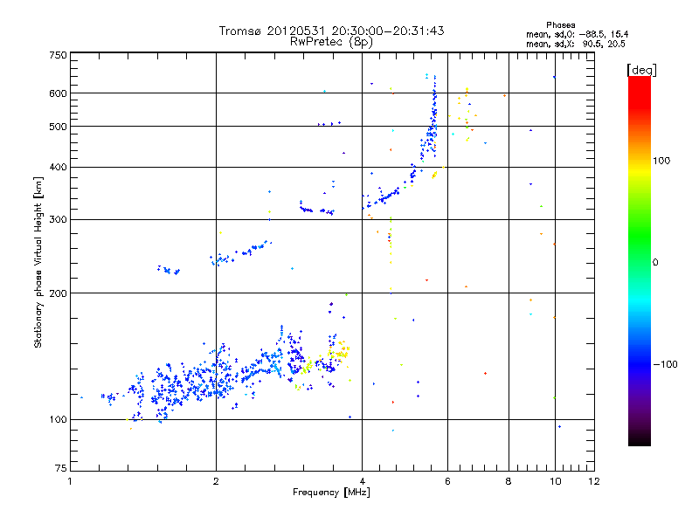Viewport: 699px width, 524px height.
Task: Click the "[deg]" colorbar unit label
Action: pyautogui.click(x=641, y=70)
